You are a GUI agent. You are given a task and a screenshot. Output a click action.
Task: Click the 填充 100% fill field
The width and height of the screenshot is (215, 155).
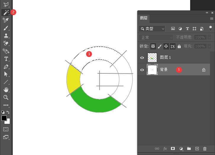click(x=200, y=46)
